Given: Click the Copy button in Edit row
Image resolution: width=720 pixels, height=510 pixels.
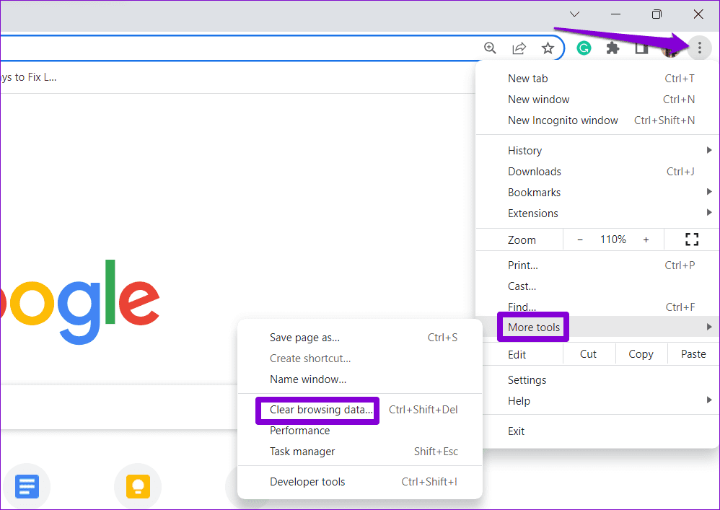Looking at the screenshot, I should pos(641,354).
